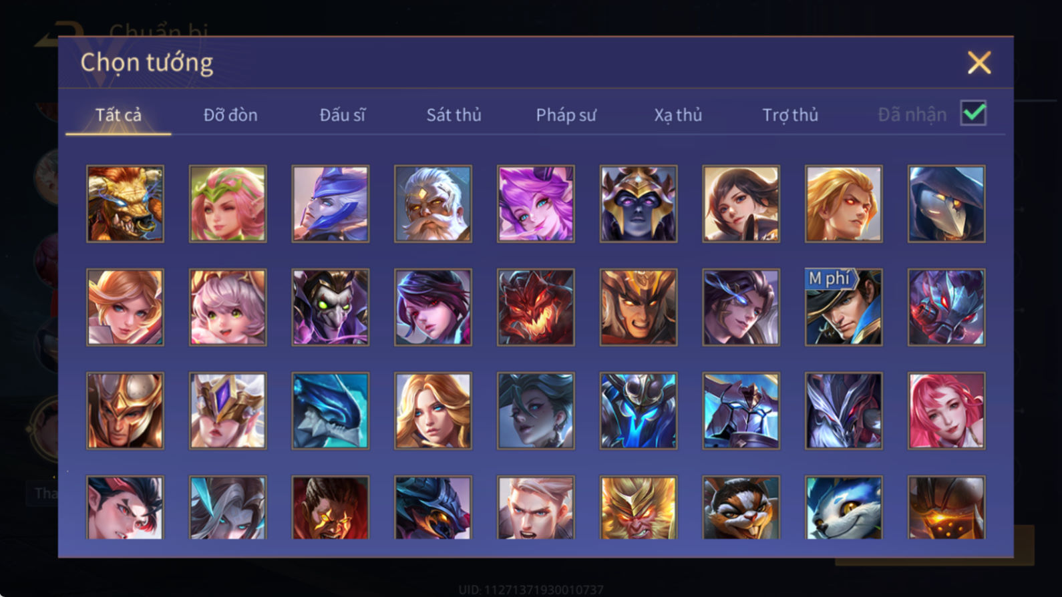Image resolution: width=1062 pixels, height=597 pixels.
Task: Choose the purple-haired girl hero portrait
Action: click(x=536, y=204)
